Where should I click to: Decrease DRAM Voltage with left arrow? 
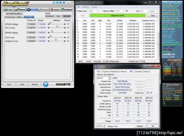point(48,32)
